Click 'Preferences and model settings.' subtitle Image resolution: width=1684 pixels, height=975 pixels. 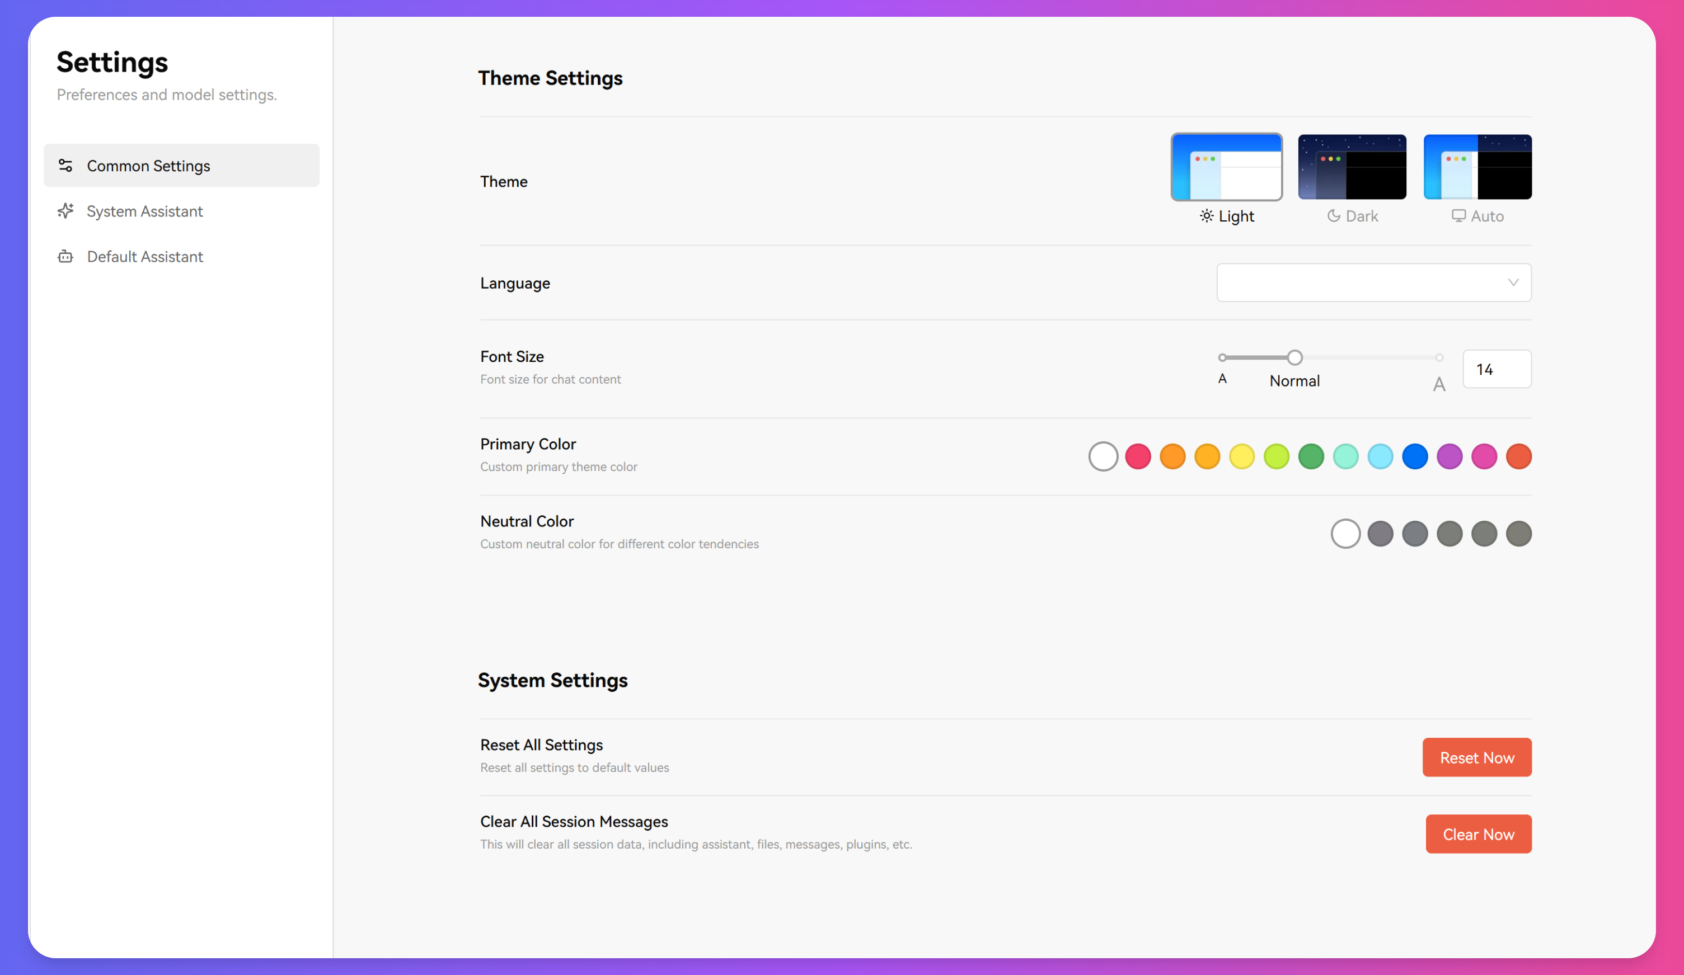(166, 95)
